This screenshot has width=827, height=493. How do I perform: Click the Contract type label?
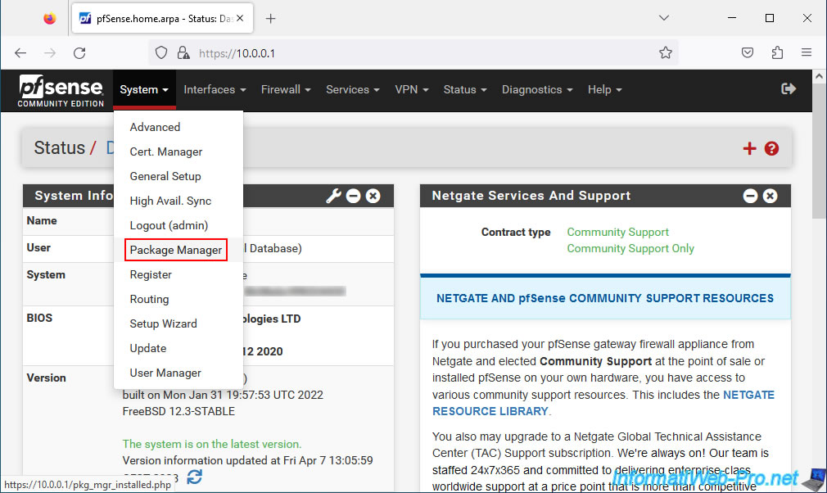point(515,232)
